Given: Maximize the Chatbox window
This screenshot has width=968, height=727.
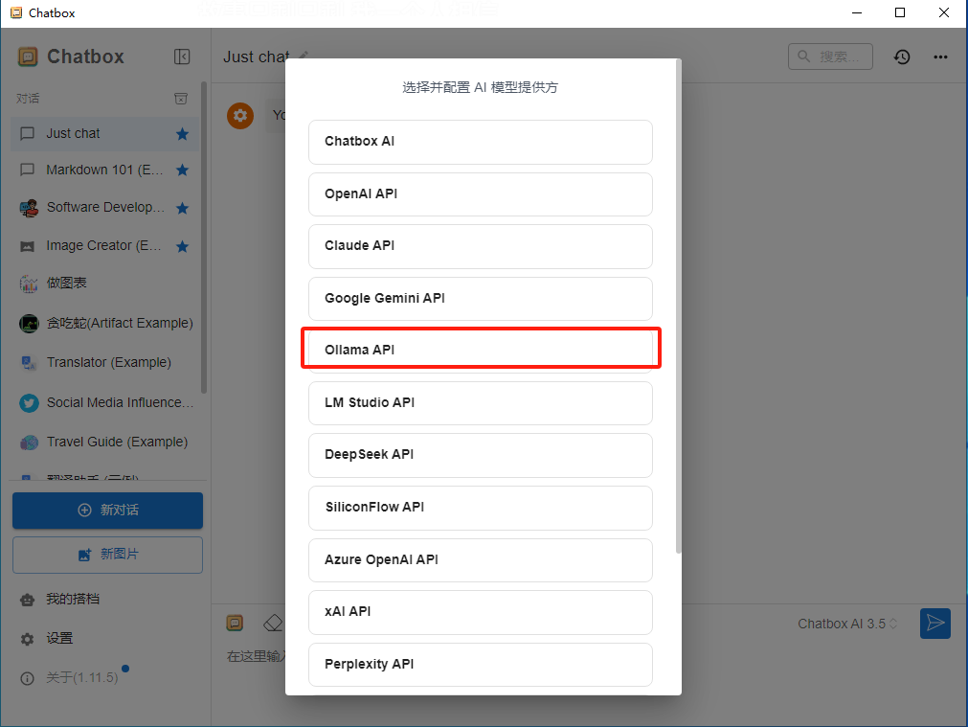Looking at the screenshot, I should point(900,12).
